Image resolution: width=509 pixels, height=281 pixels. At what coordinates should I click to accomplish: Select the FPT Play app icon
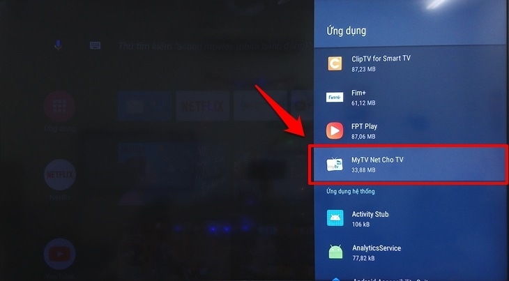pyautogui.click(x=335, y=131)
